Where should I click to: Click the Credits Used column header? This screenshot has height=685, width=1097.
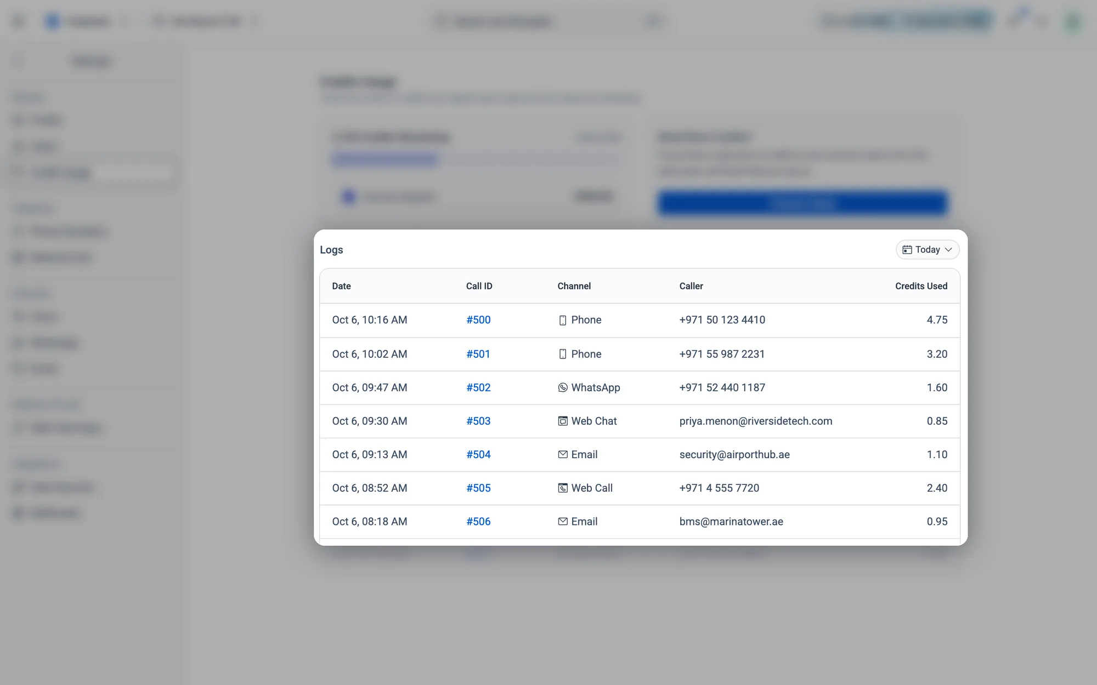pyautogui.click(x=921, y=286)
